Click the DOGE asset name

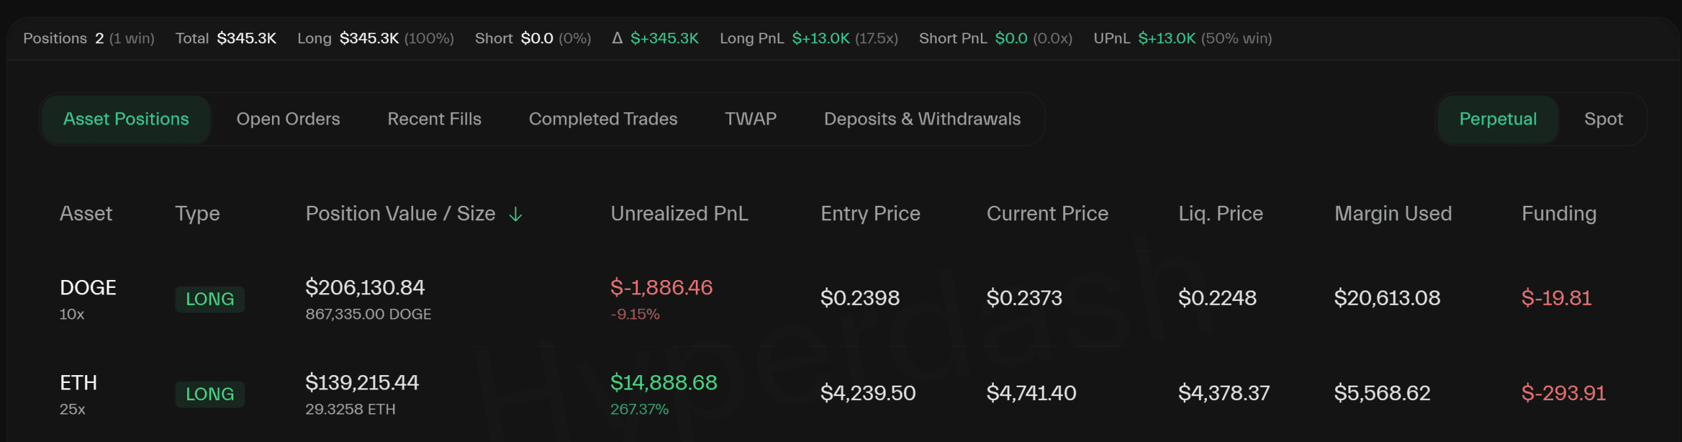pos(88,287)
